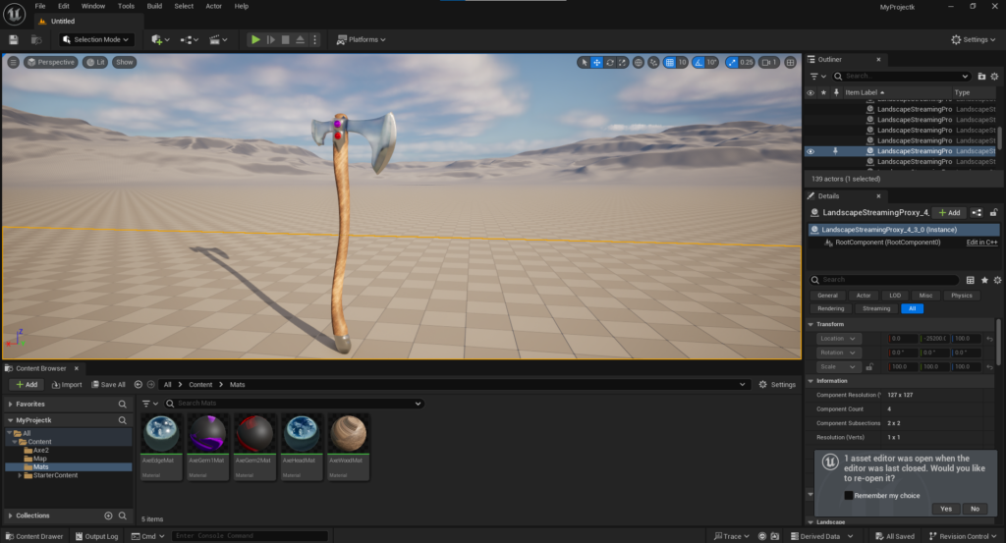Toggle visibility eye for selected LandscapeStreamingProxy
Viewport: 1006px width, 543px height.
810,151
